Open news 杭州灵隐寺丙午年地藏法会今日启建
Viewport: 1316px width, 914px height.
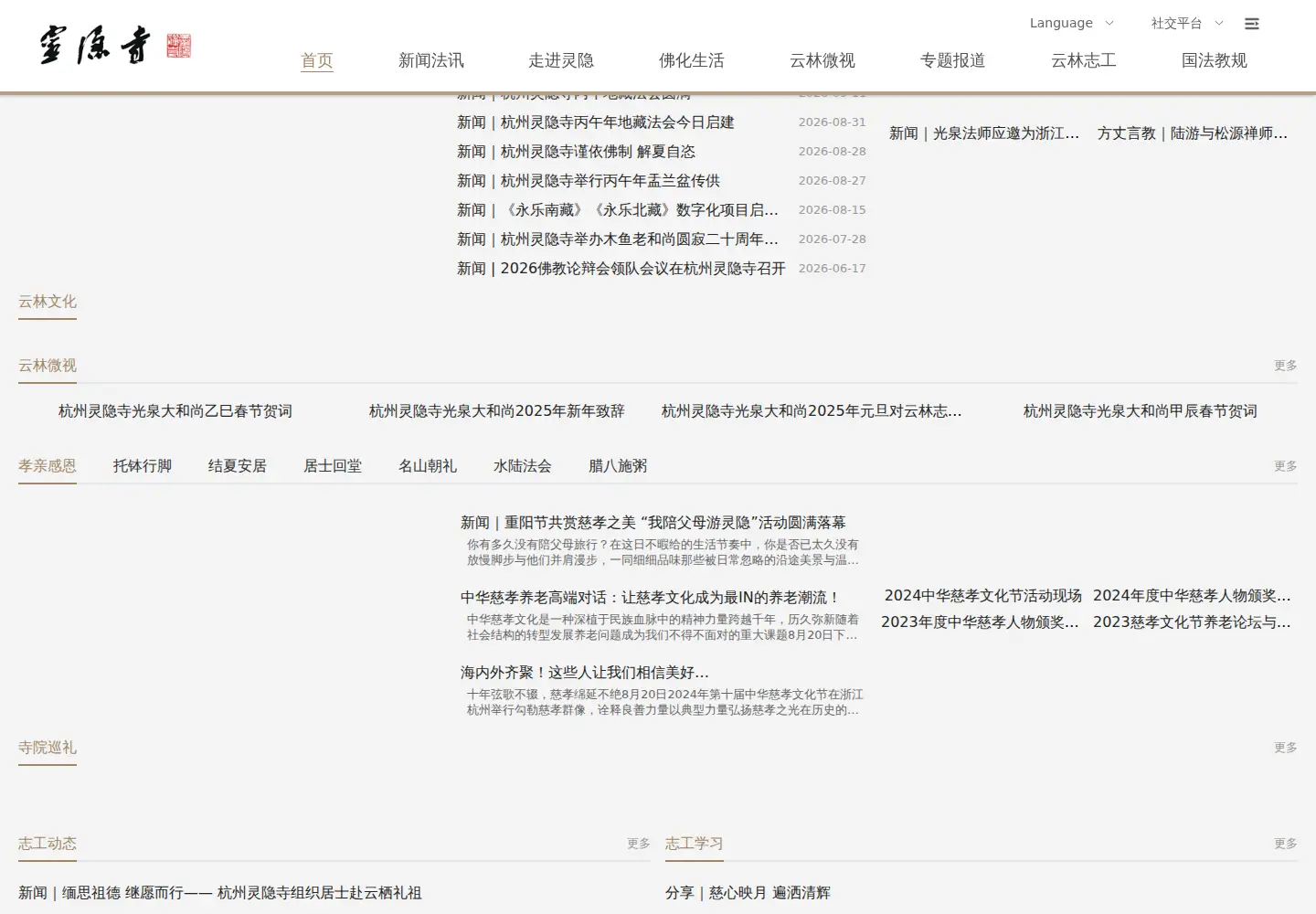pos(596,122)
